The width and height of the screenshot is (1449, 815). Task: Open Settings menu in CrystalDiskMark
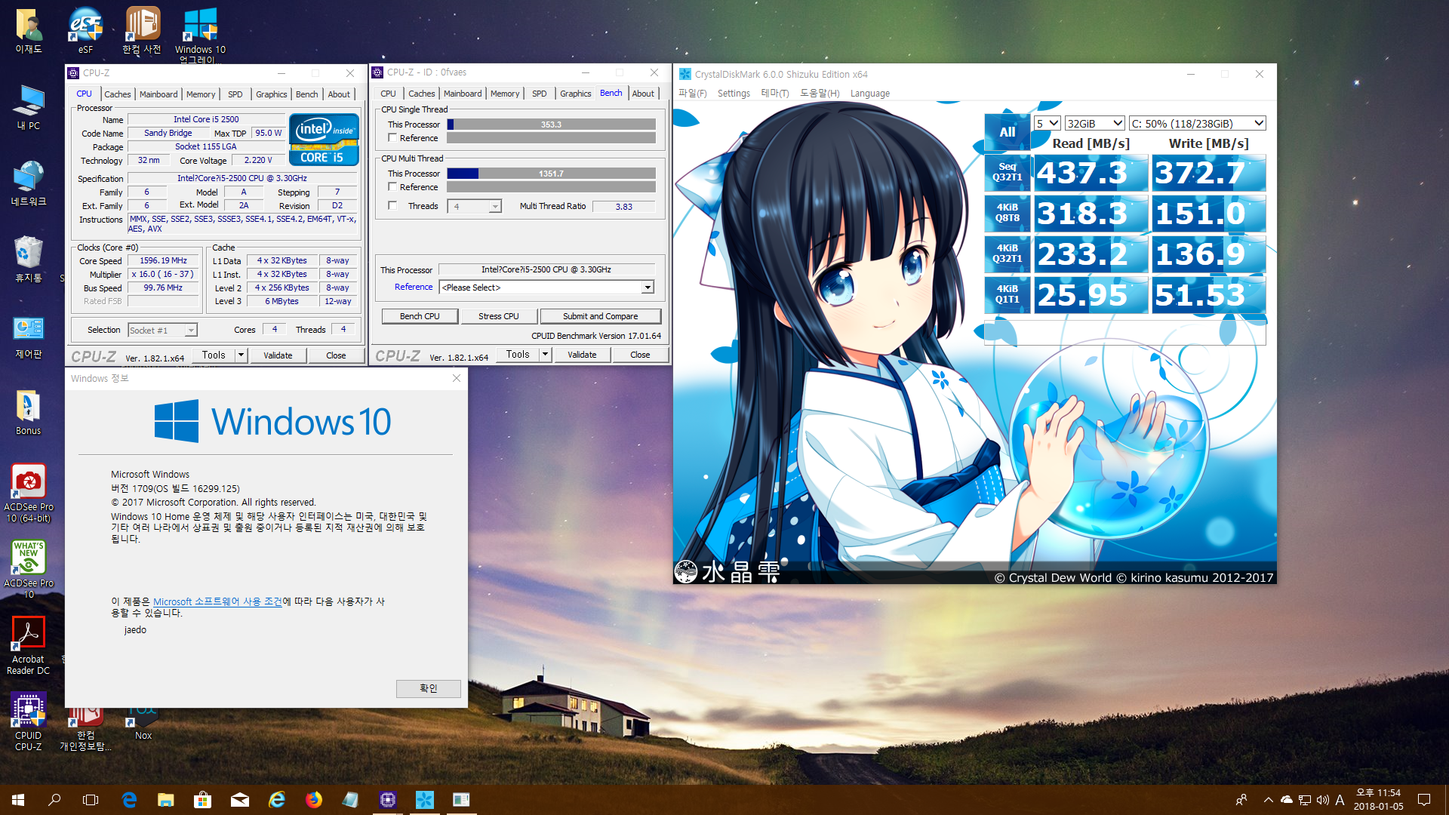(x=734, y=94)
